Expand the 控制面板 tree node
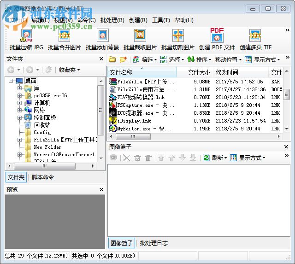This screenshot has width=295, height=264. point(19,117)
